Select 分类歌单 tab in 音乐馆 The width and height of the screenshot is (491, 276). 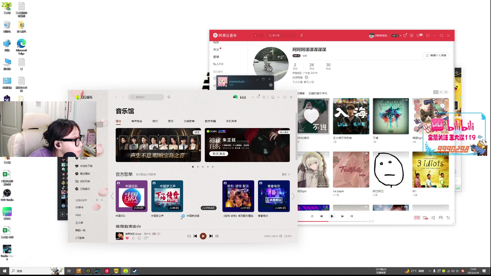tap(189, 121)
